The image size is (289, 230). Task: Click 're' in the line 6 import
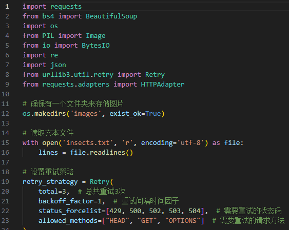(x=54, y=55)
